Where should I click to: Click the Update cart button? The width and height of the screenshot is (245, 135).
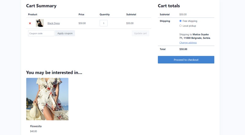[x=140, y=33]
